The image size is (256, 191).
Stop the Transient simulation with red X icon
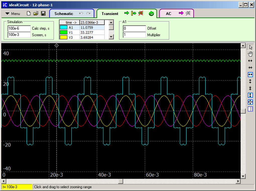pyautogui.click(x=141, y=13)
